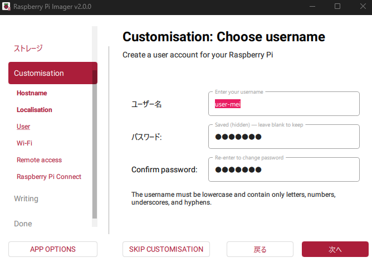Focus the パスワード password field
Screen dimensions: 372x262
click(283, 137)
